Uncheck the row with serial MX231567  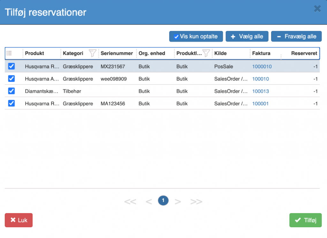pos(11,66)
